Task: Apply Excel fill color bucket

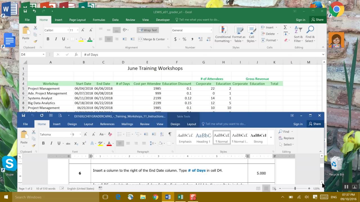Action: tap(81, 39)
